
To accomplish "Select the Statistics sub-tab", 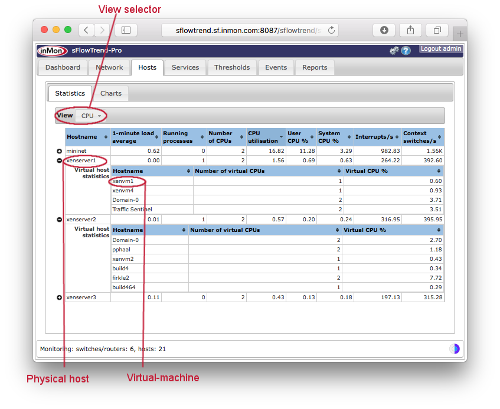I will click(70, 93).
